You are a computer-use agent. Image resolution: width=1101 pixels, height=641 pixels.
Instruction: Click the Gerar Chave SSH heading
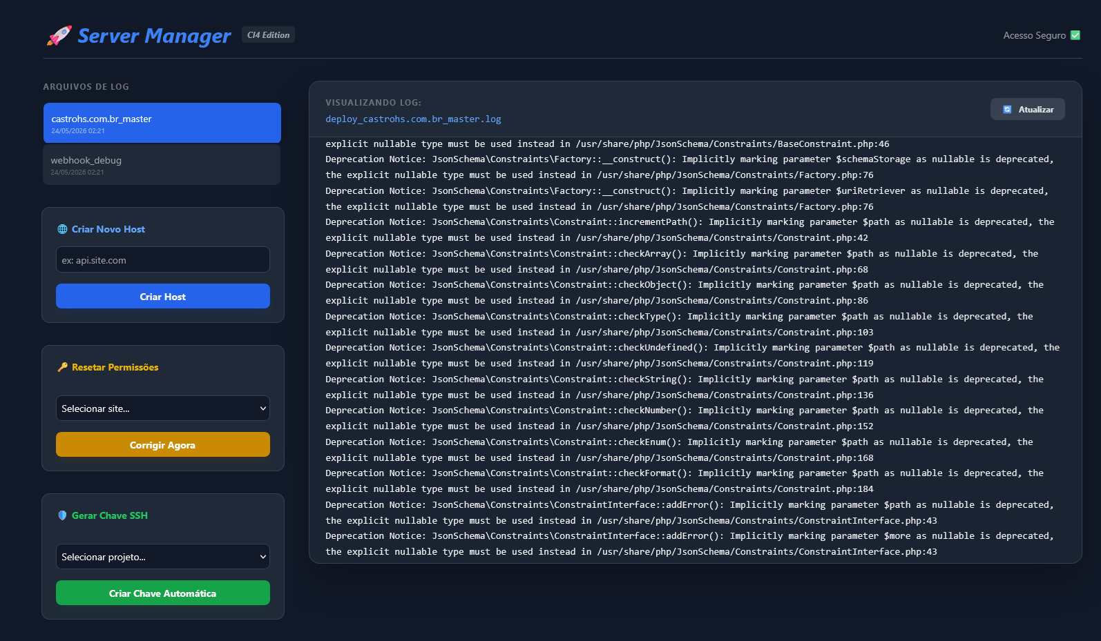(110, 515)
